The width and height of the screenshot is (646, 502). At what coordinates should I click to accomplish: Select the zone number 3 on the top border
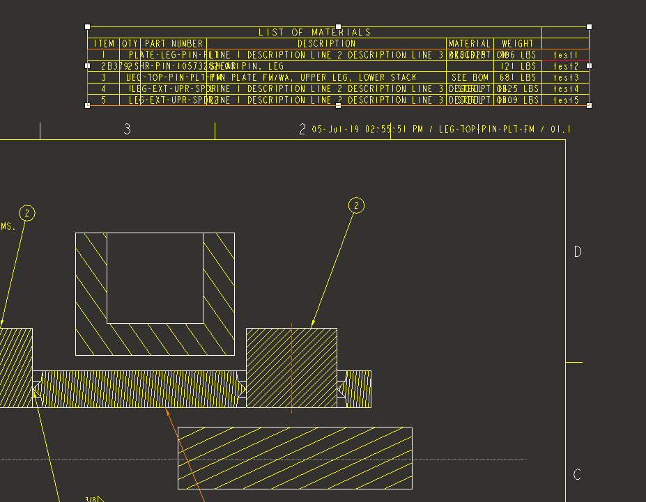[126, 129]
